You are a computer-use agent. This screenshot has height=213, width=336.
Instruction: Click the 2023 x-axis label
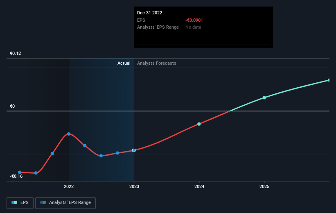[x=134, y=186]
